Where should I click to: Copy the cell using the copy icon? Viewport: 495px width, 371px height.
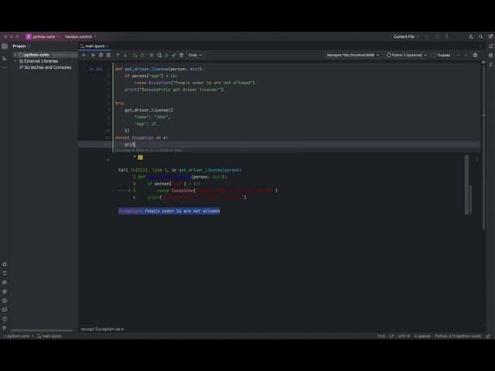pos(101,55)
